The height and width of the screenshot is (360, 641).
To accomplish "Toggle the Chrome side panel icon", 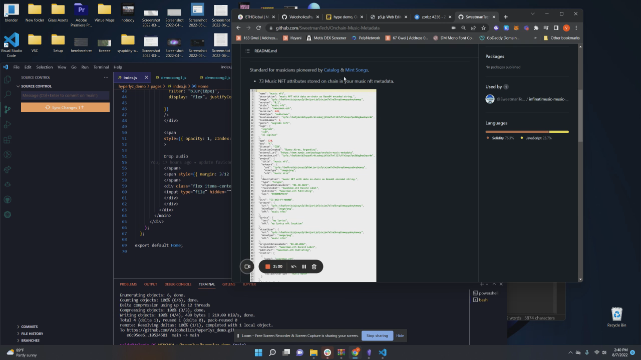I will (x=556, y=28).
